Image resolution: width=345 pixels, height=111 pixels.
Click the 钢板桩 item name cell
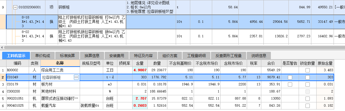click(x=92, y=7)
